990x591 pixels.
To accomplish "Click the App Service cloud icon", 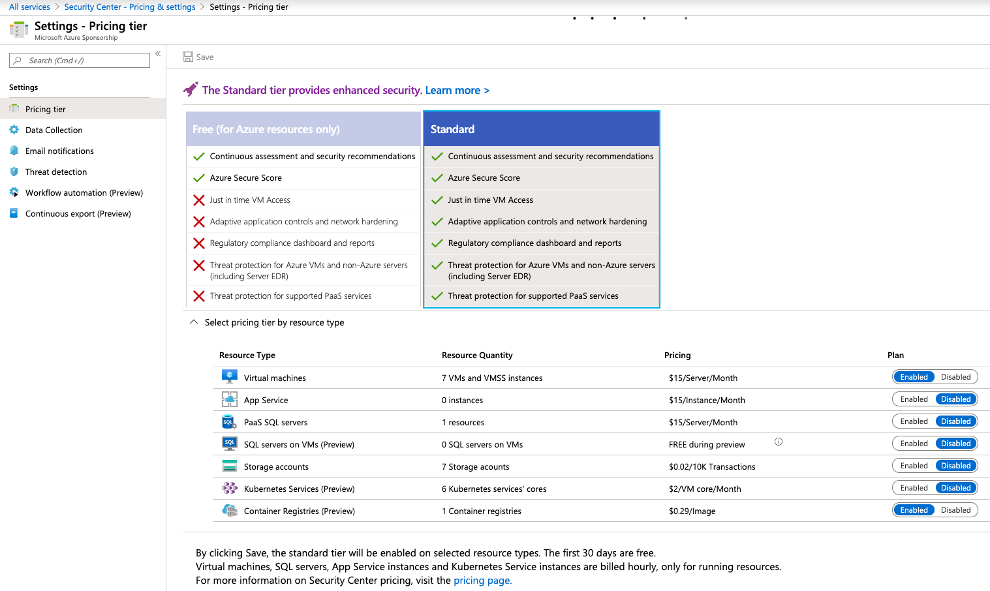I will click(x=229, y=399).
